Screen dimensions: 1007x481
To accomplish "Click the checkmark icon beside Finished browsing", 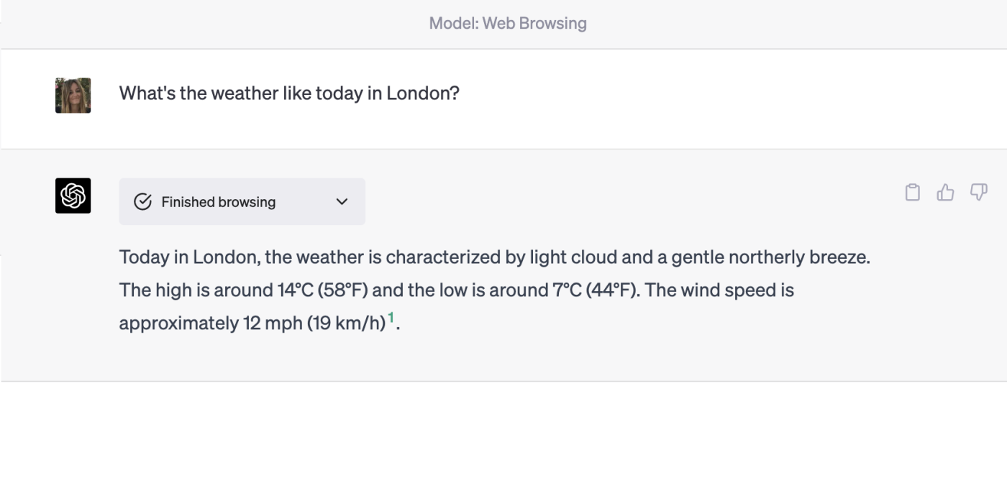I will tap(143, 202).
